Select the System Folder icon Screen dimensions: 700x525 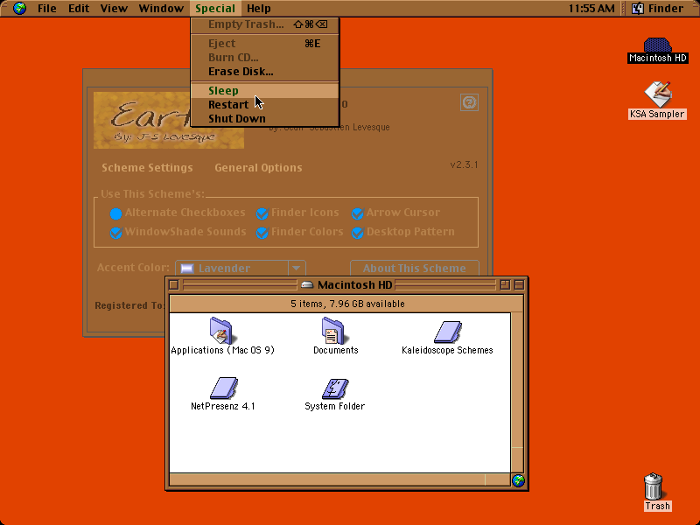pyautogui.click(x=335, y=388)
